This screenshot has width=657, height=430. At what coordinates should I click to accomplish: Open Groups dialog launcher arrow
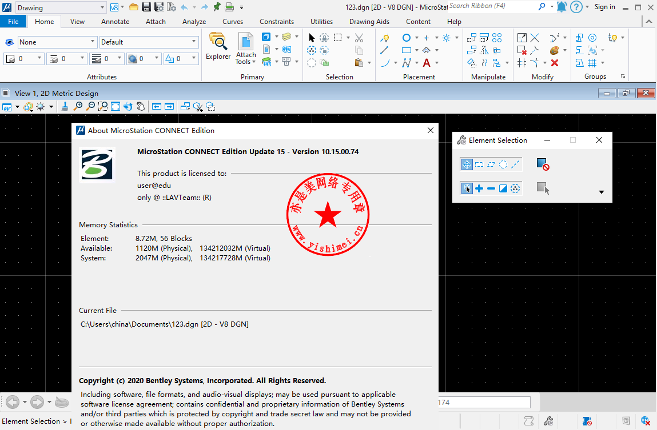[x=623, y=77]
